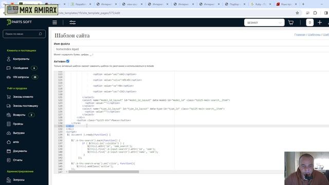Click into the Имя файла input field
The height and width of the screenshot is (185, 329).
pos(191,49)
